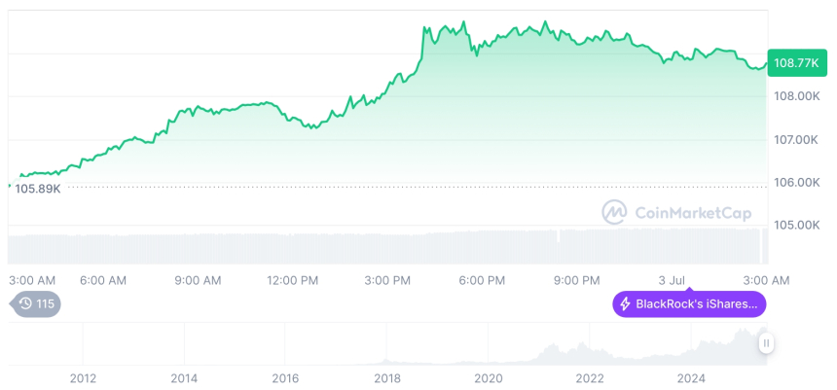Screen dimensions: 837x390
Task: Click the 12:00 PM time axis label
Action: pyautogui.click(x=292, y=280)
